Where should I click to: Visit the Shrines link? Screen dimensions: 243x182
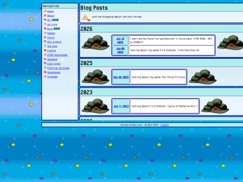tap(52, 46)
